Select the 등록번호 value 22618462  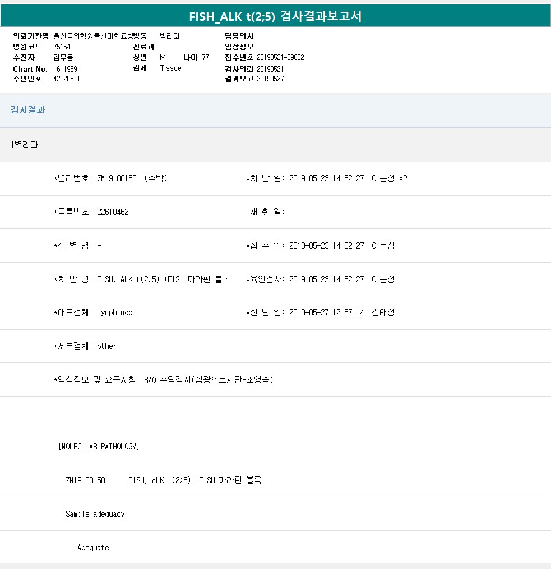pos(113,212)
